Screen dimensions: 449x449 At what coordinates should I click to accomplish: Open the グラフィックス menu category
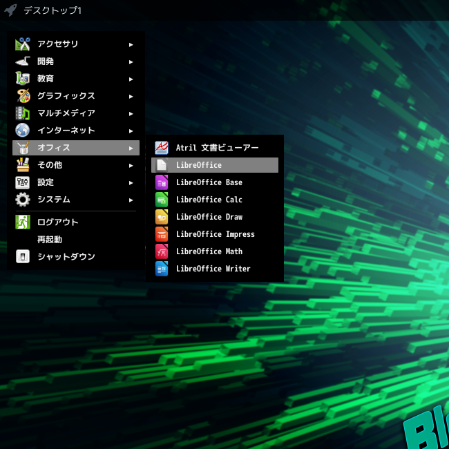(76, 96)
